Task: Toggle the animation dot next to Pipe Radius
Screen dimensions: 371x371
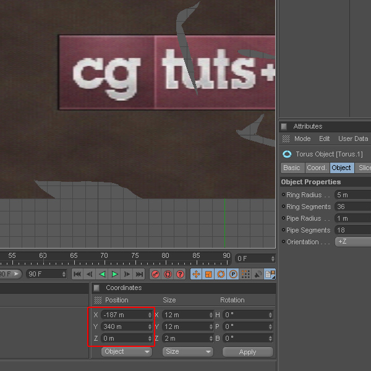Action: click(x=283, y=218)
